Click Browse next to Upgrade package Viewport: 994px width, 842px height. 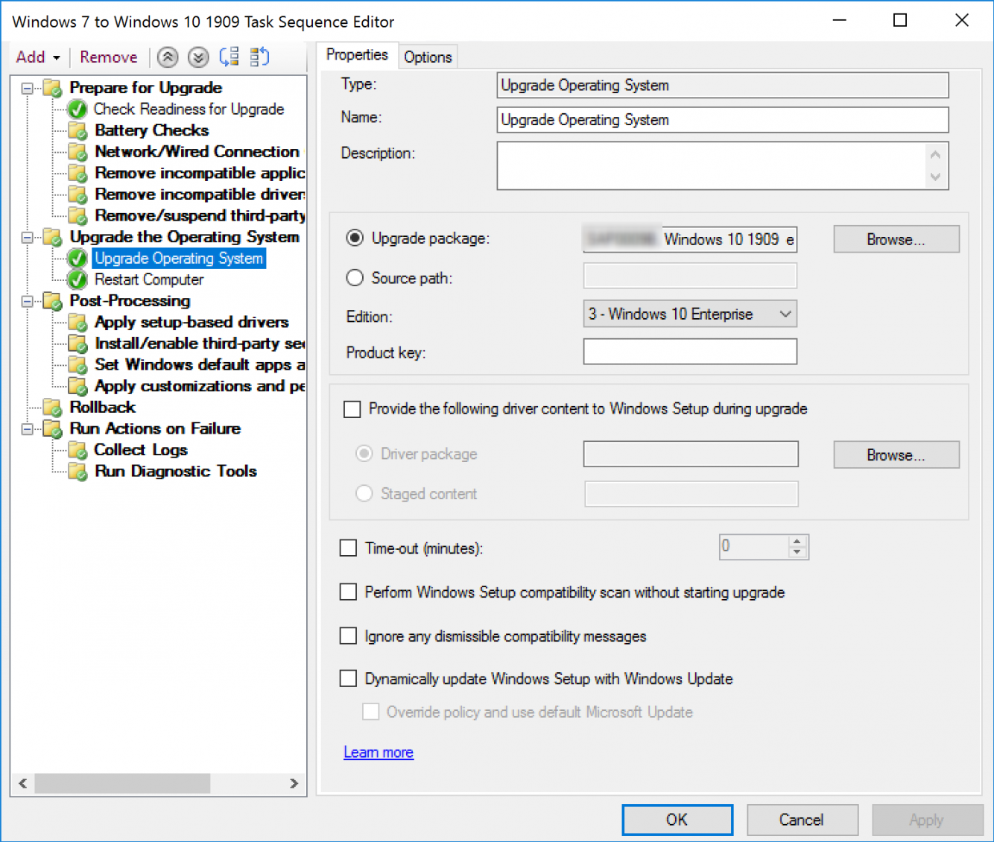pyautogui.click(x=896, y=238)
